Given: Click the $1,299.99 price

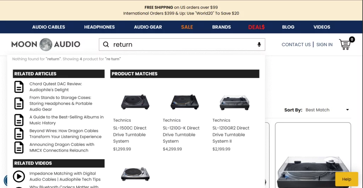Looking at the screenshot, I should pyautogui.click(x=122, y=149).
